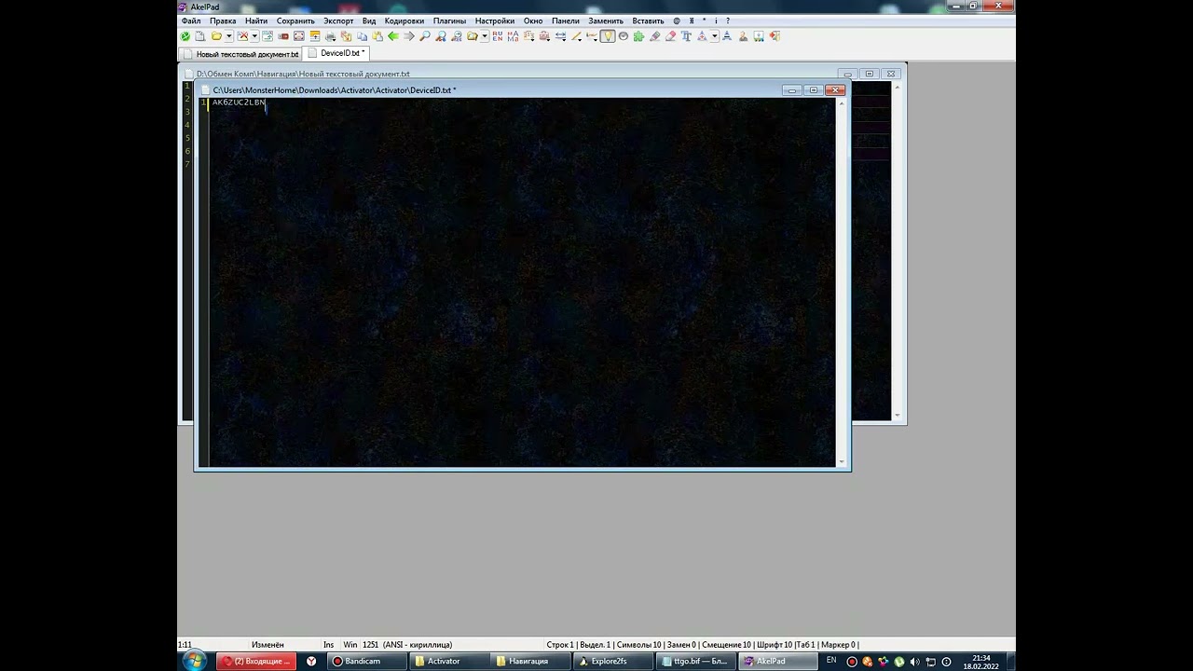Toggle the highlighted lightbulb toolbar button
The image size is (1193, 671).
607,36
